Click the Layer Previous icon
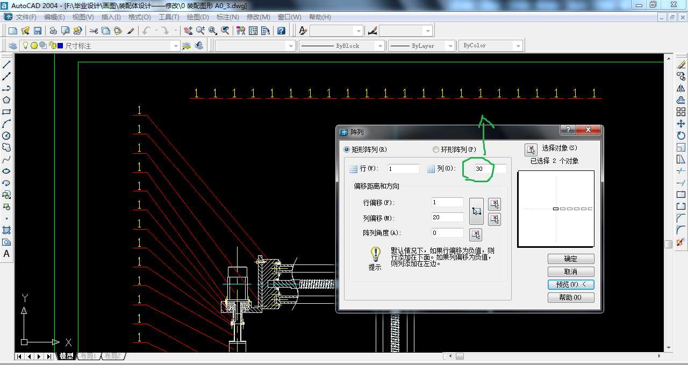688x365 pixels. 199,46
